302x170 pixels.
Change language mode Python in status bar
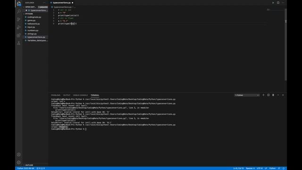[x=272, y=168]
